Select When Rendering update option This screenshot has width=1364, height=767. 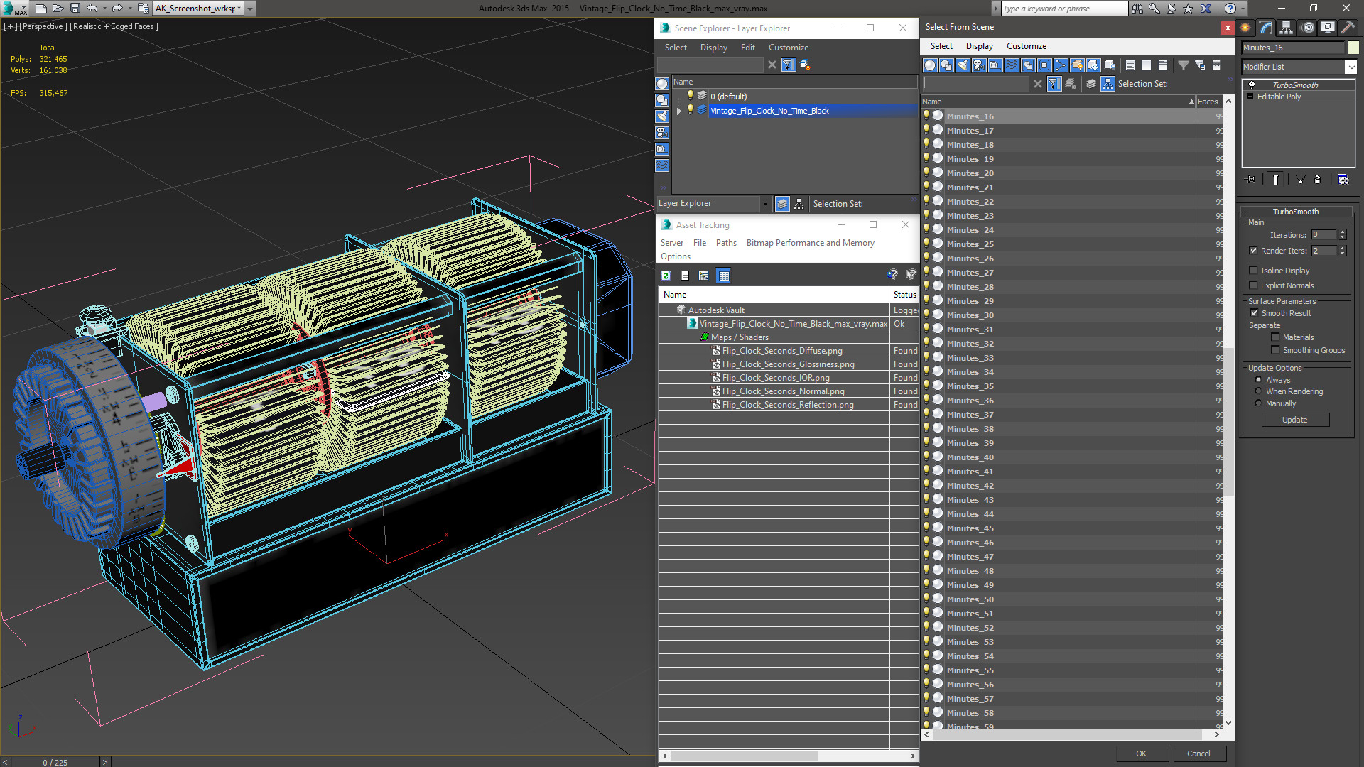(x=1258, y=391)
